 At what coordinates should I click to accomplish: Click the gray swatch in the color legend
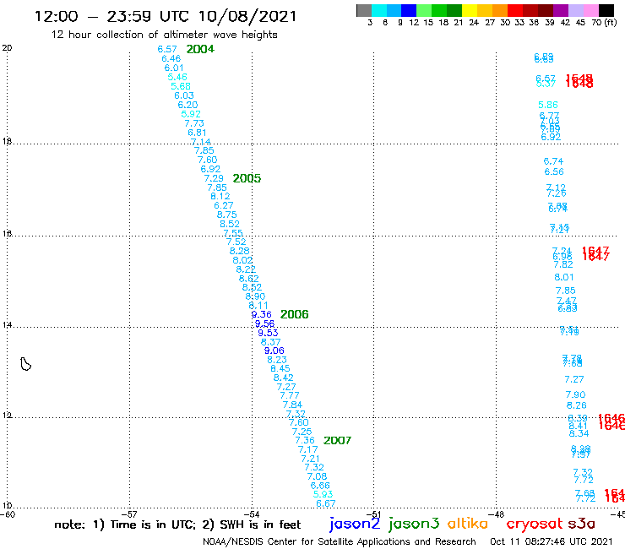(364, 10)
